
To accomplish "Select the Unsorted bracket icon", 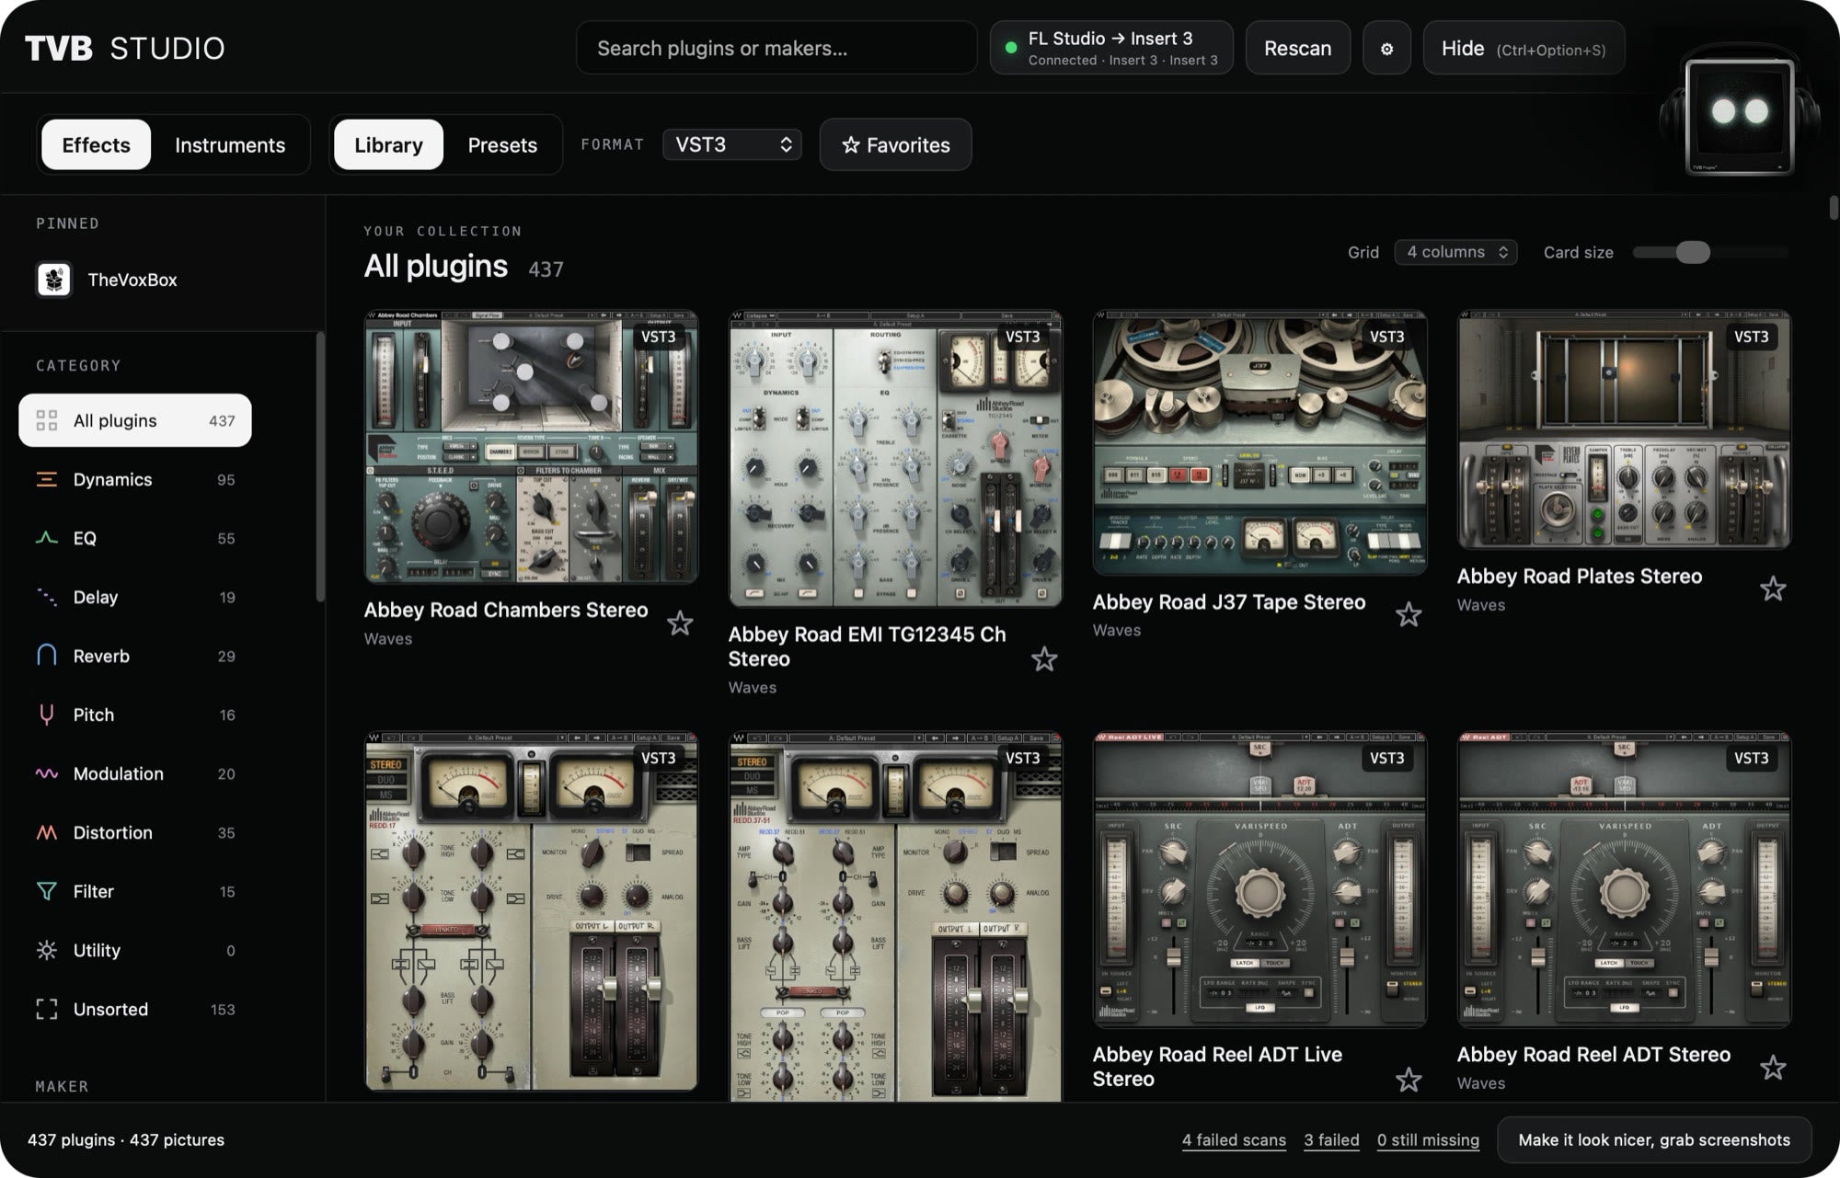I will tap(46, 1009).
